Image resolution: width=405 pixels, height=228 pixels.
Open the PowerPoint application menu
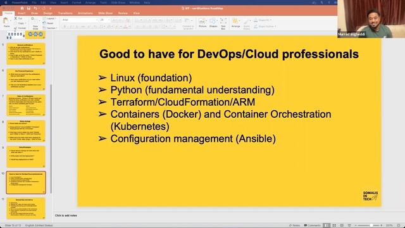pyautogui.click(x=20, y=3)
